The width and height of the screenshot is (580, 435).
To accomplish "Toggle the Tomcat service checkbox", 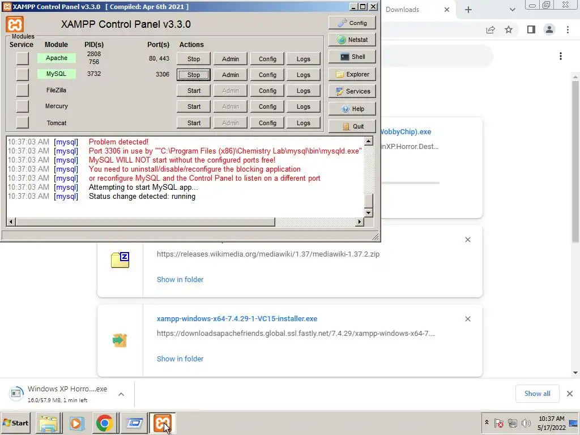I will [x=22, y=122].
